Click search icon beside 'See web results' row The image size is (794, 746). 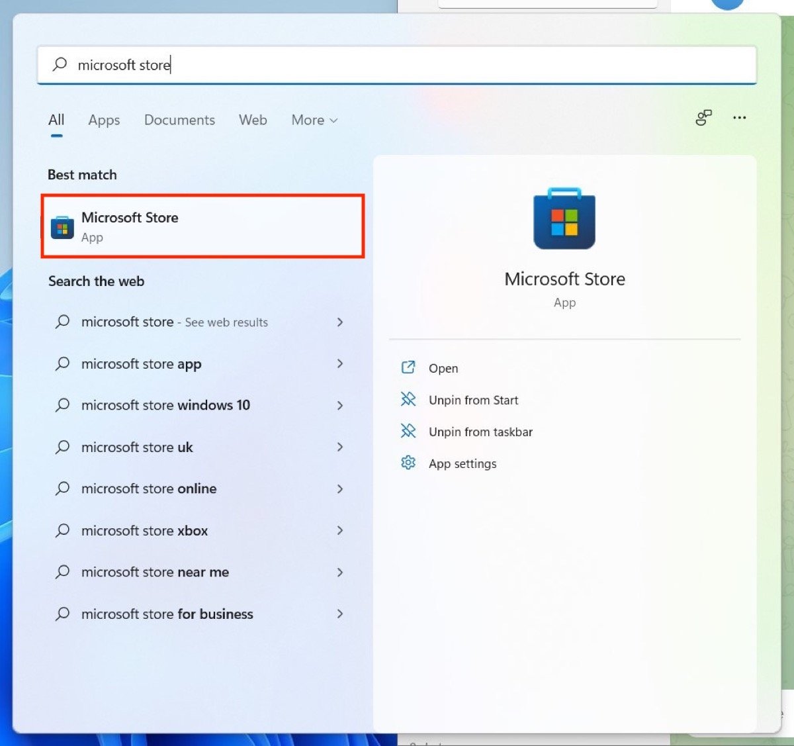coord(63,322)
